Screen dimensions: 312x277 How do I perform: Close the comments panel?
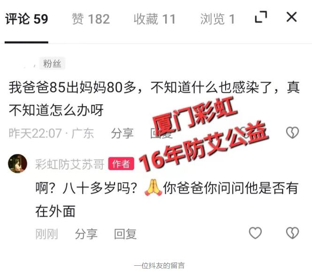pyautogui.click(x=291, y=17)
